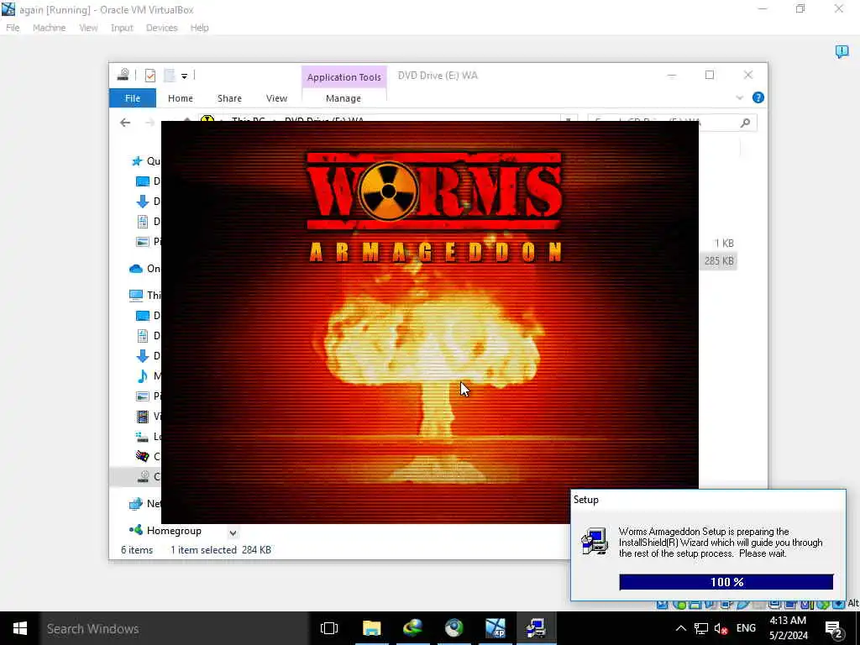Open VirtualBox Help menu
This screenshot has width=860, height=645.
199,28
